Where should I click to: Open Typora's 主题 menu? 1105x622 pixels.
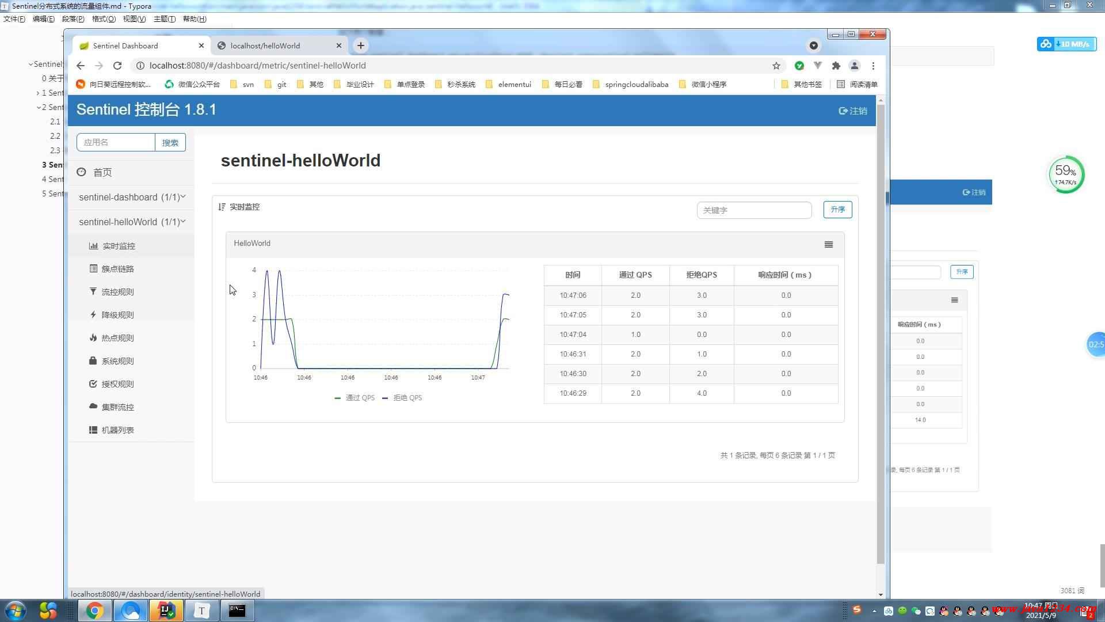pos(165,19)
